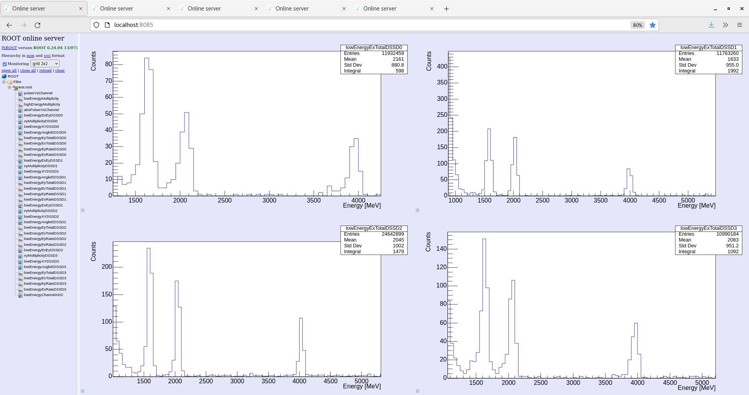Open a new browser tab
Viewport: 749px width, 395px height.
click(x=446, y=8)
